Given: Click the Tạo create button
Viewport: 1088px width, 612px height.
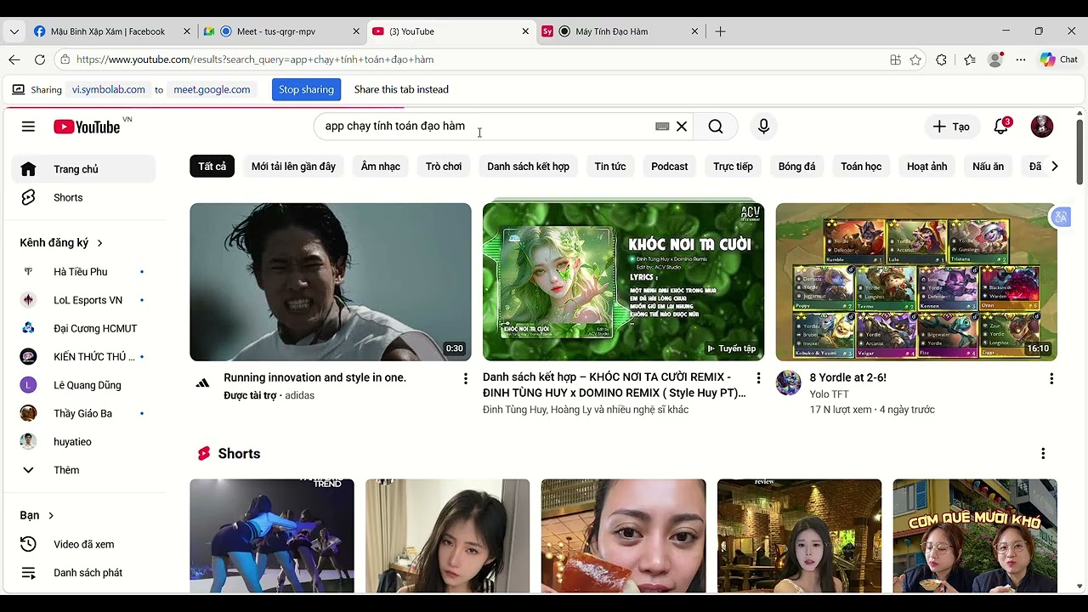Looking at the screenshot, I should tap(951, 127).
